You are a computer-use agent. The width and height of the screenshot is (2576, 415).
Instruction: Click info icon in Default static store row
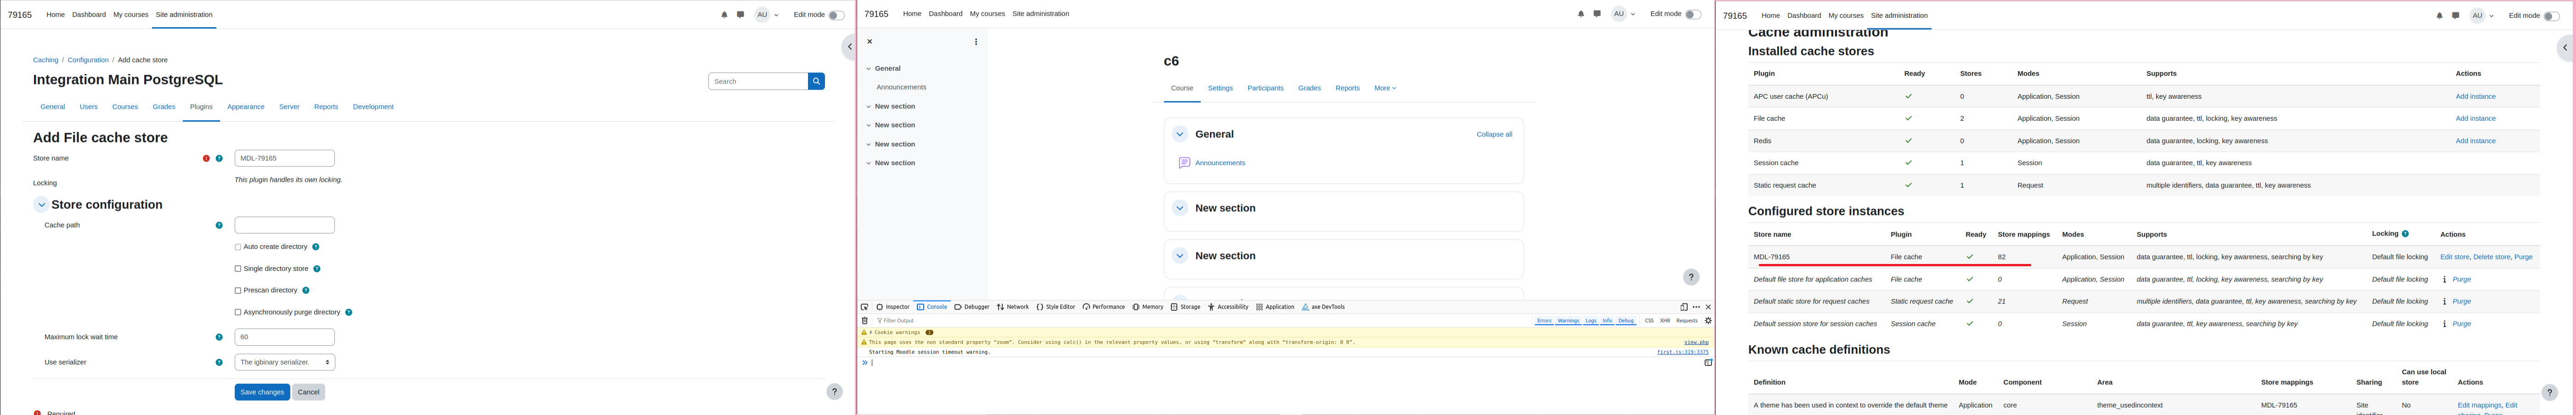coord(2444,301)
